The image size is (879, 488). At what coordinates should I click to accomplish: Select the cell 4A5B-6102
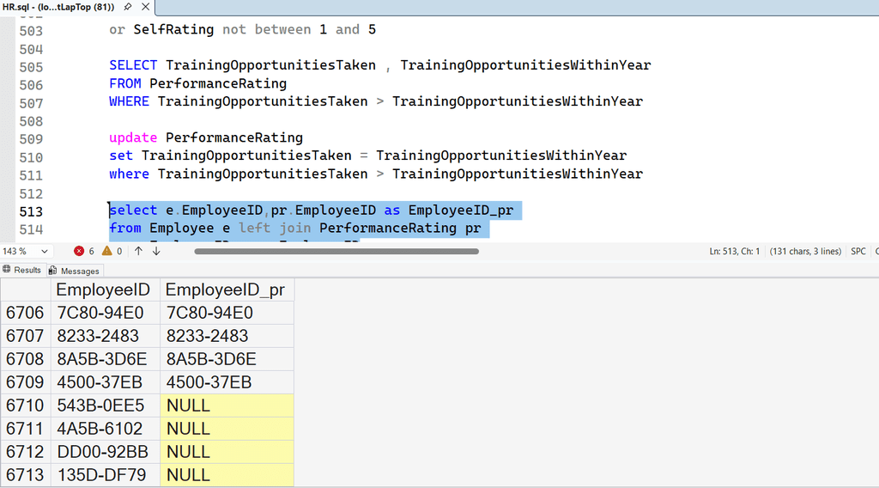[106, 429]
